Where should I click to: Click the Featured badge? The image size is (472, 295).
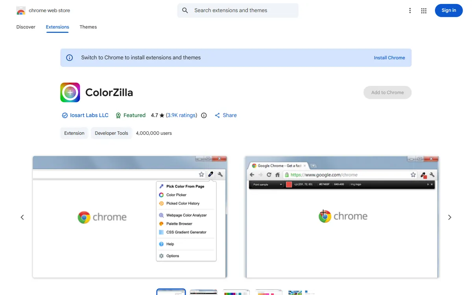[x=131, y=115]
